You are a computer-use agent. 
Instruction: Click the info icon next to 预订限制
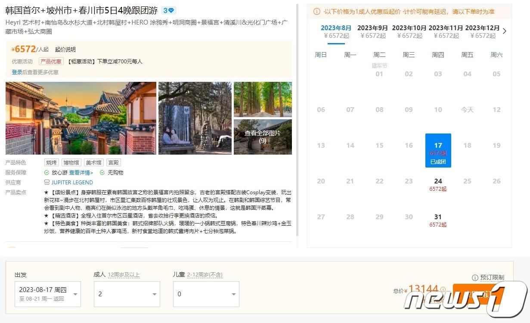tap(475, 278)
